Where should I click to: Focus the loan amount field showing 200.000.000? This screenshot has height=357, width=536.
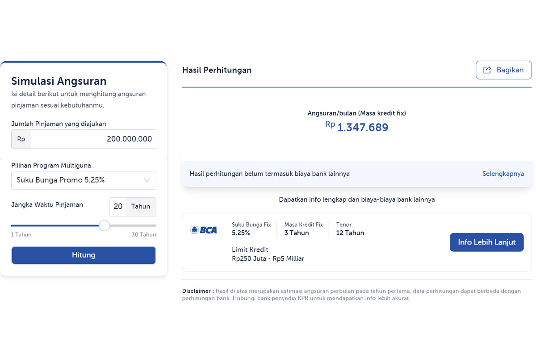[94, 139]
